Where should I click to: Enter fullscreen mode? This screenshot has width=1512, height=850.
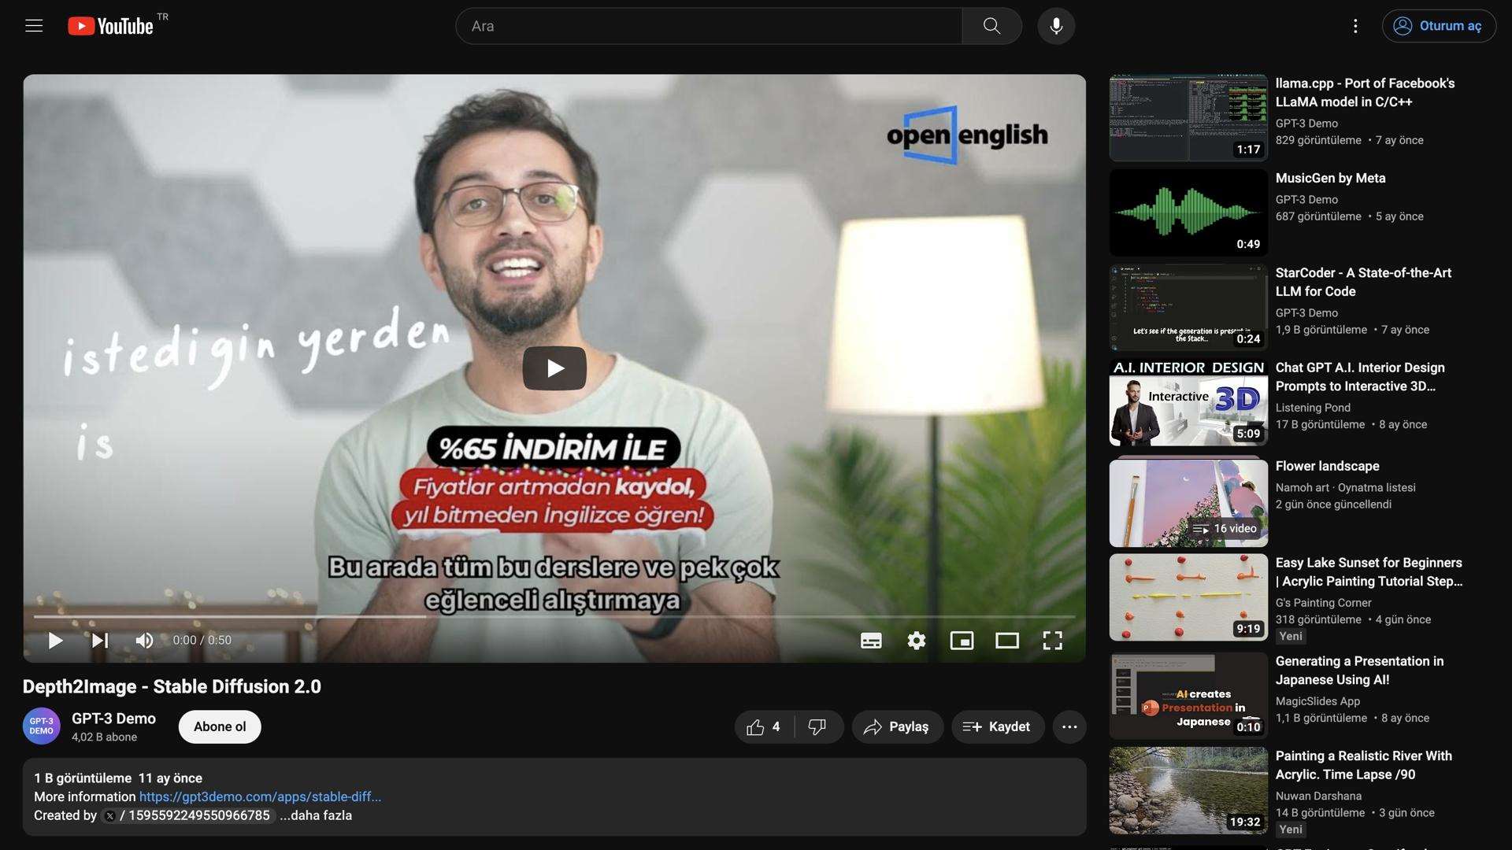(1052, 641)
